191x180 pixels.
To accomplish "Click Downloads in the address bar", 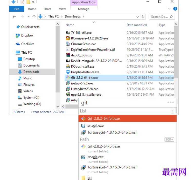I will (x=73, y=17).
